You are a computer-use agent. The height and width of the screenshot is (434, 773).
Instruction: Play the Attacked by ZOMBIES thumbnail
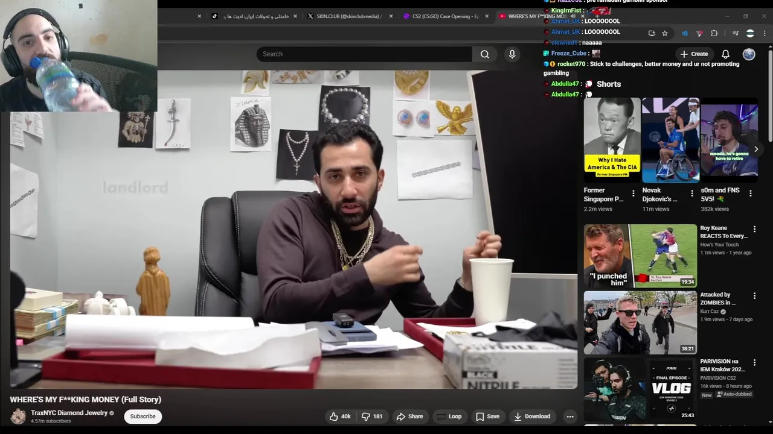pos(640,323)
